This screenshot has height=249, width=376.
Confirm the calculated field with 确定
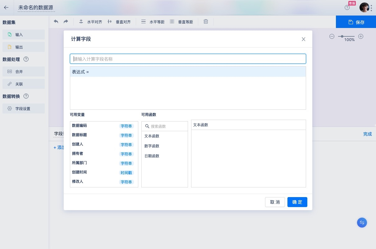pyautogui.click(x=297, y=202)
